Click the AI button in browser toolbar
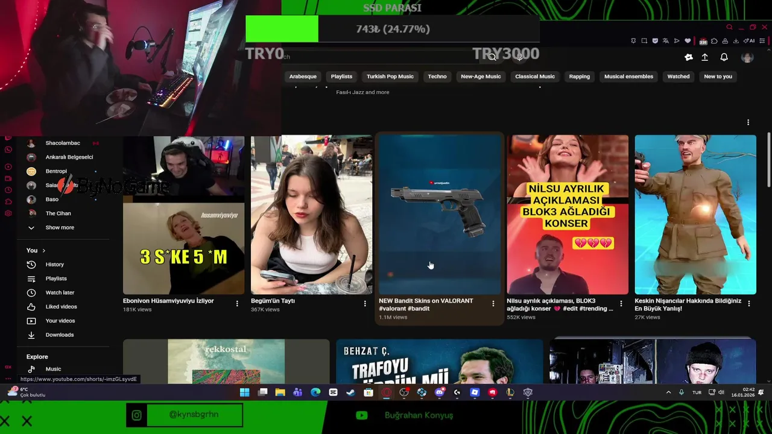Viewport: 772px width, 434px height. tap(749, 41)
